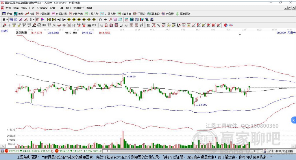Open the T四方形 tool
Viewport: 296px width, 160px height.
92,14
